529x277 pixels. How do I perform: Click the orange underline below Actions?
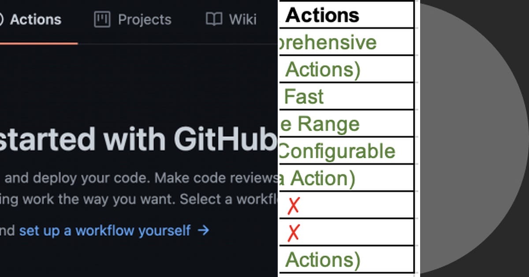39,43
